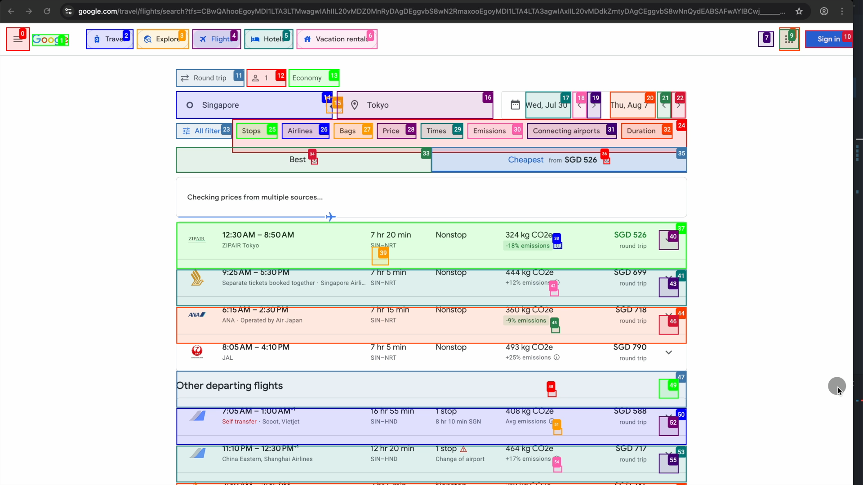Click the ZIPAIR airline logo
Viewport: 863px width, 485px height.
click(x=197, y=239)
